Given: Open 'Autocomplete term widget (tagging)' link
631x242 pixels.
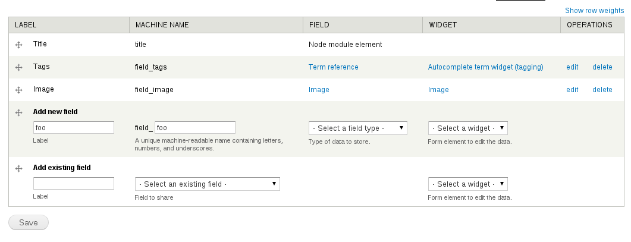Looking at the screenshot, I should 485,67.
